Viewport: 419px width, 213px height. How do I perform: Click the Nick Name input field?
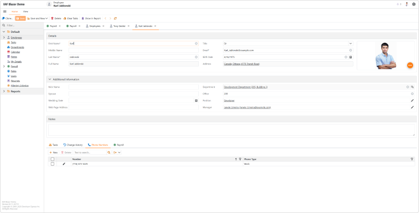pos(134,87)
